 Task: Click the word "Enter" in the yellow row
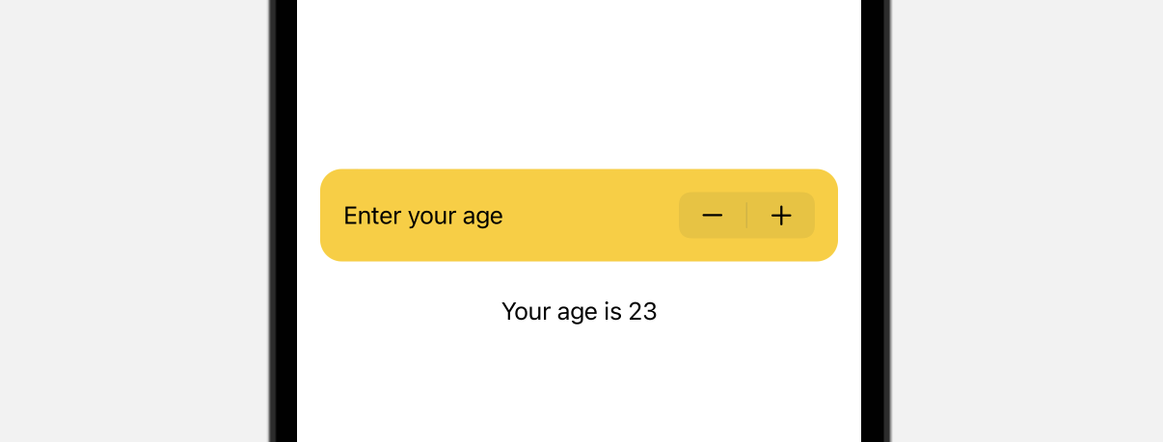[x=372, y=216]
